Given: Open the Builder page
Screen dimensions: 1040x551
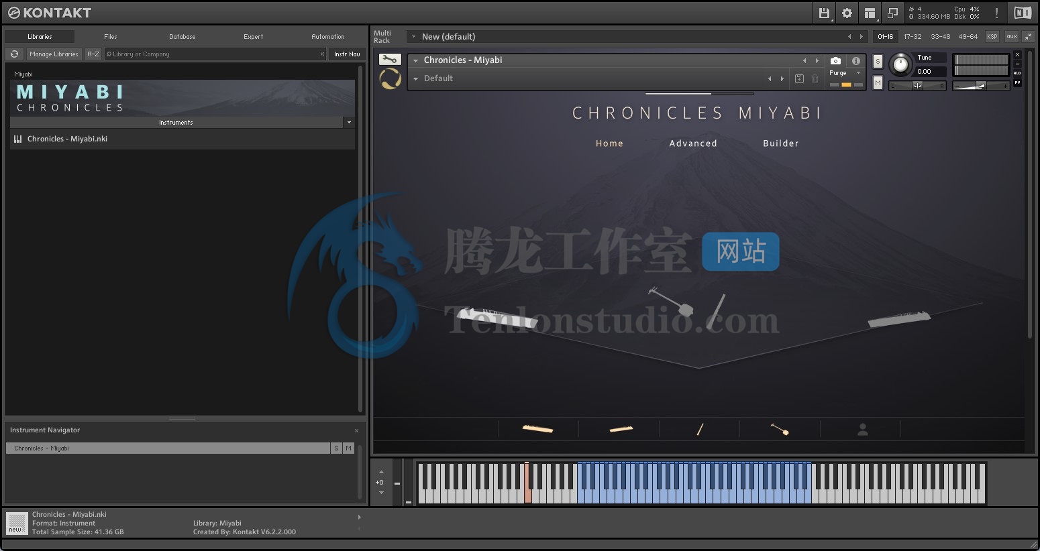Looking at the screenshot, I should 781,143.
